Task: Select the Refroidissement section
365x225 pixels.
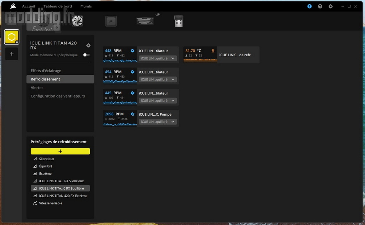Action: [x=60, y=79]
